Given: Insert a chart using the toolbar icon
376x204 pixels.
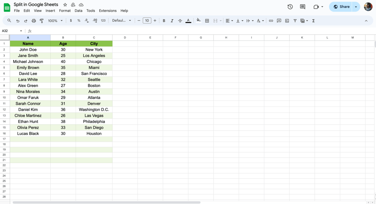Looking at the screenshot, I should (x=287, y=21).
